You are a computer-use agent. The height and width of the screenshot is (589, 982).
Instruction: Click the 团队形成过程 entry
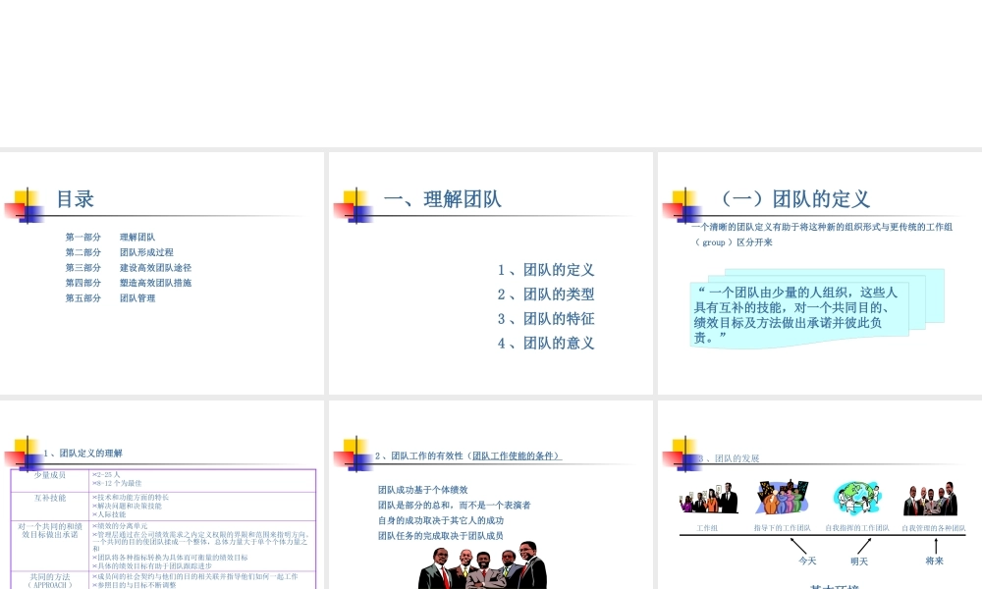(x=146, y=252)
